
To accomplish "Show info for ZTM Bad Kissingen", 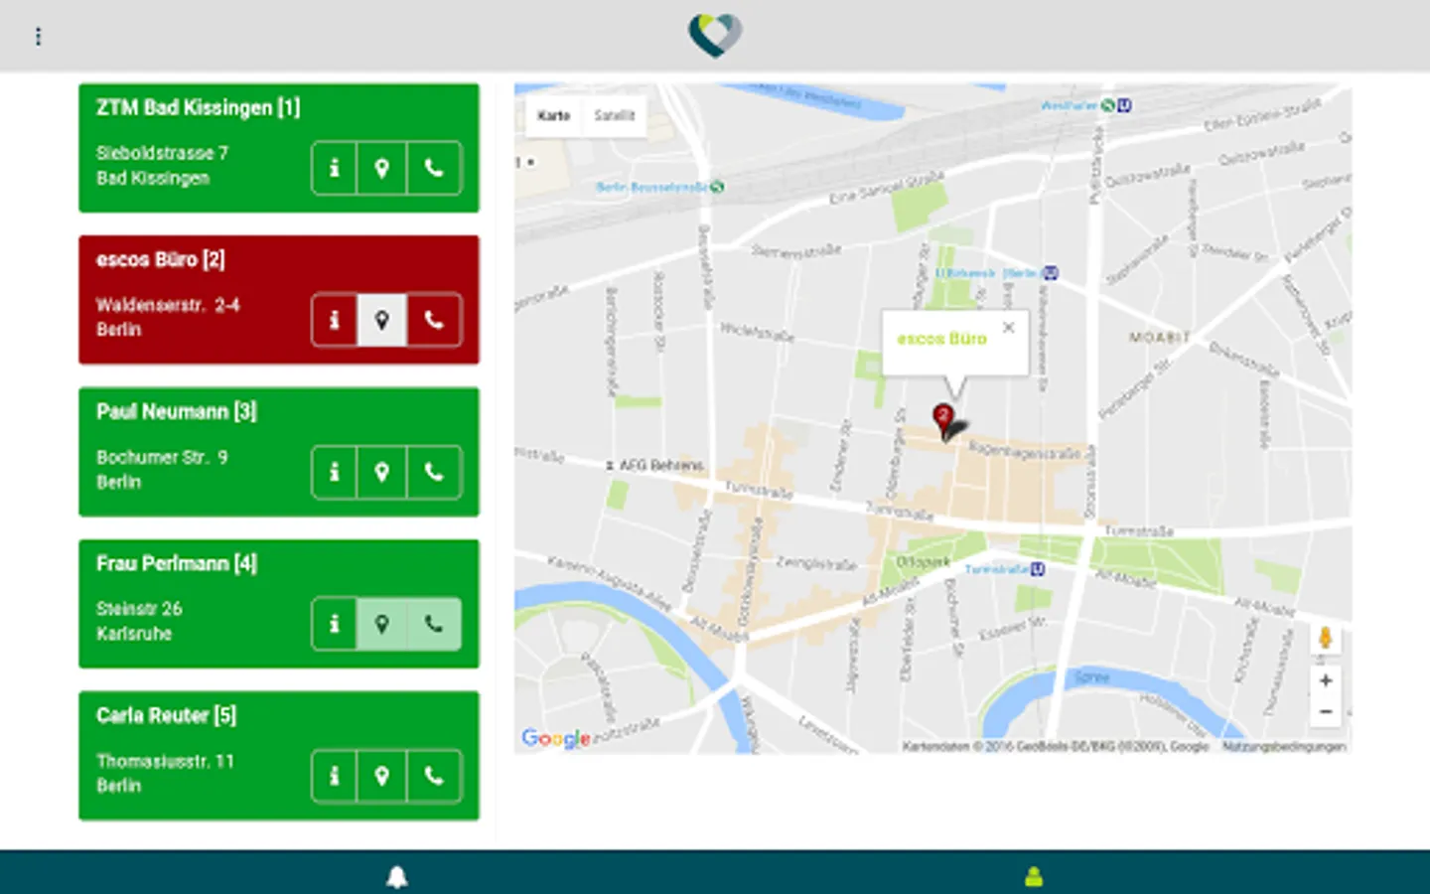I will pyautogui.click(x=335, y=168).
